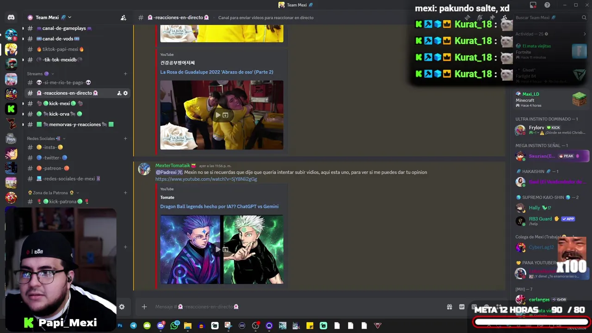Click the Crew-Z server icon
Screen dimensions: 592x333
11,183
